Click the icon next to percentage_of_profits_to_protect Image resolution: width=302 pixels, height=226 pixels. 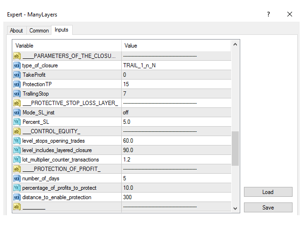coord(17,188)
